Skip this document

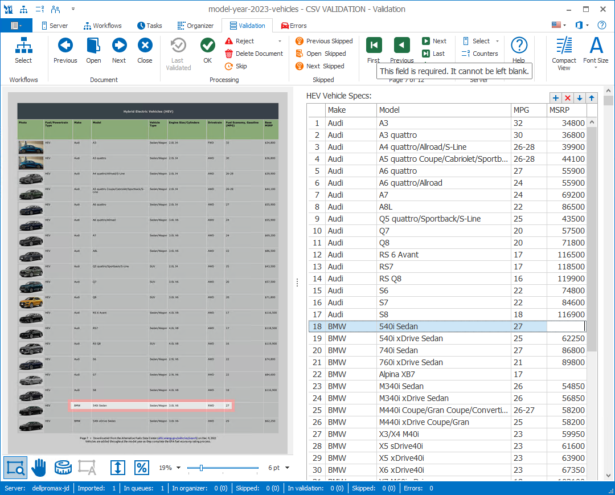[x=236, y=66]
